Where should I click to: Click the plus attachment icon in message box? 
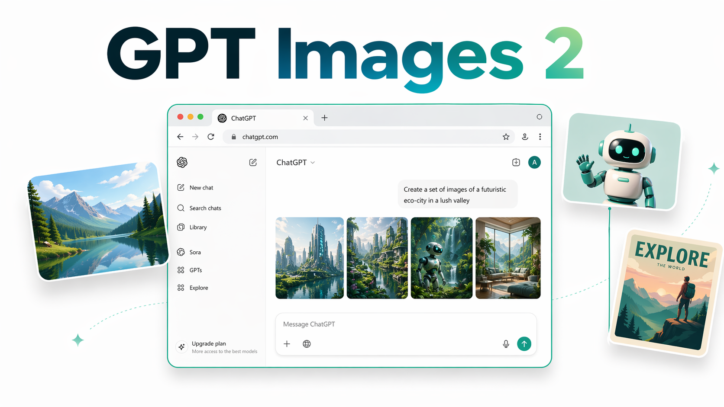point(287,344)
